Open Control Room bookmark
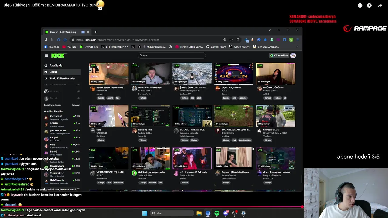The width and height of the screenshot is (388, 218). [216, 47]
